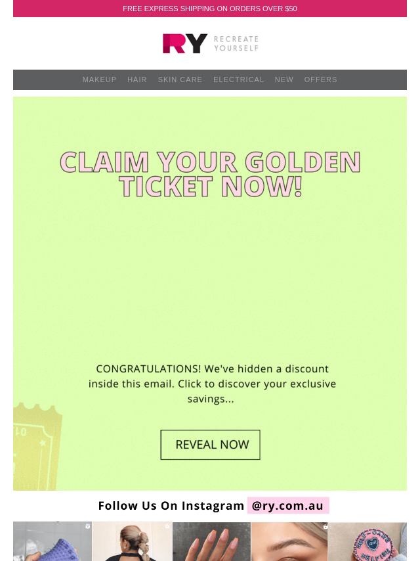Open the pink self-care badge Instagram photo
The width and height of the screenshot is (420, 561).
coord(367,542)
